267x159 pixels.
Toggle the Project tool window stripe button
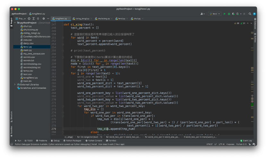(x=12, y=22)
